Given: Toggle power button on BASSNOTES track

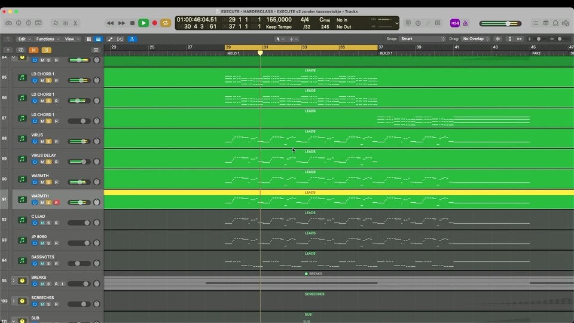Looking at the screenshot, I should point(35,263).
